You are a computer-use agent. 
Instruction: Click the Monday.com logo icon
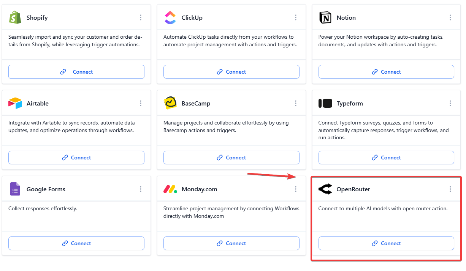(x=170, y=189)
